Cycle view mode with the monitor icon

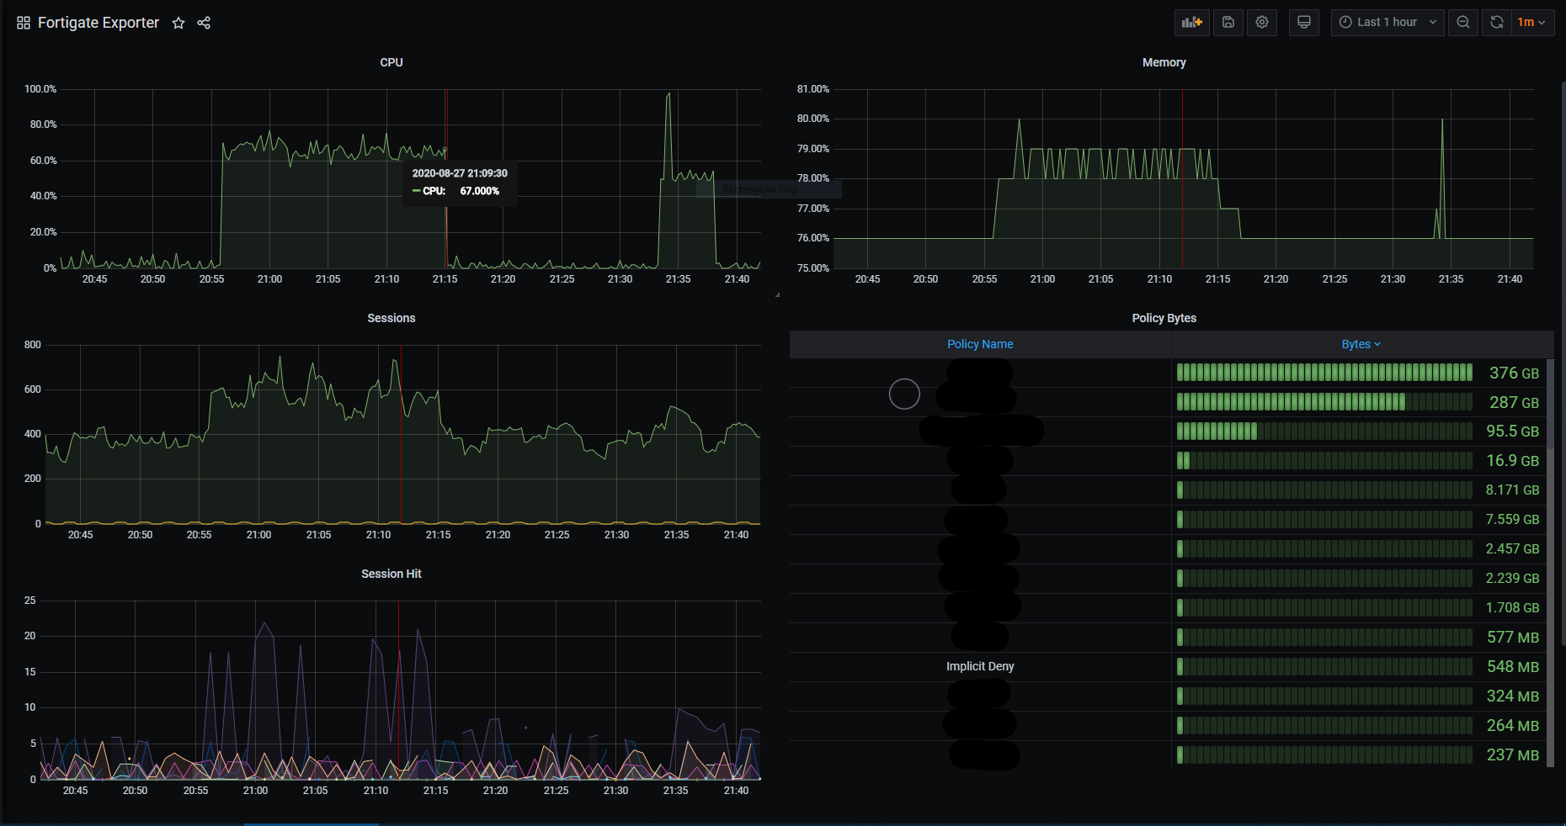pos(1304,23)
